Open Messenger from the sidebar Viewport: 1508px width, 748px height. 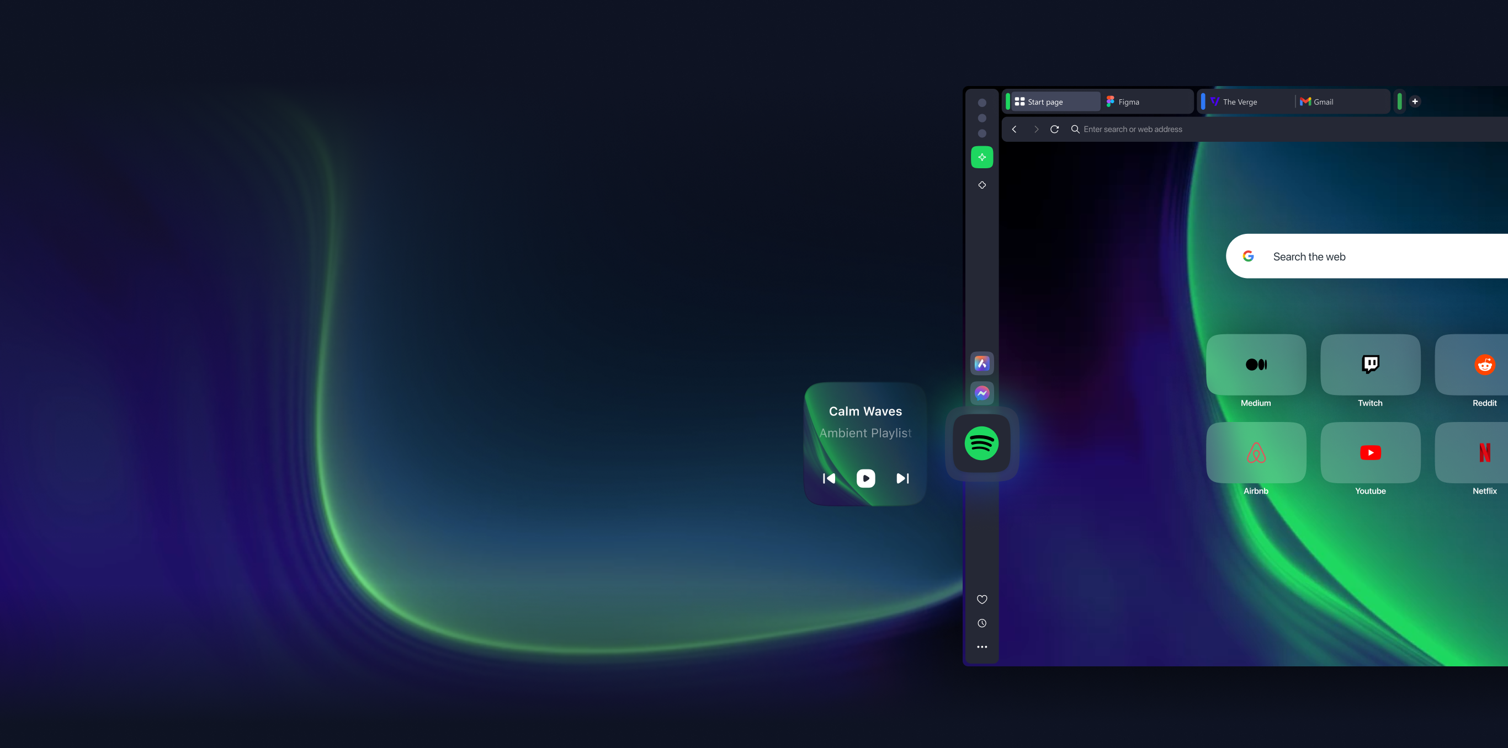click(x=982, y=393)
